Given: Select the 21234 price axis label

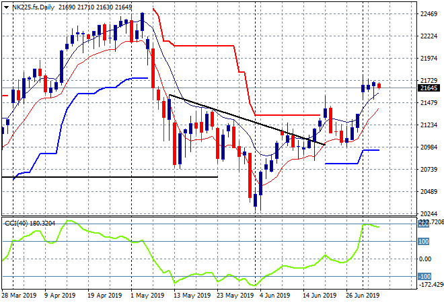Looking at the screenshot, I should 429,125.
